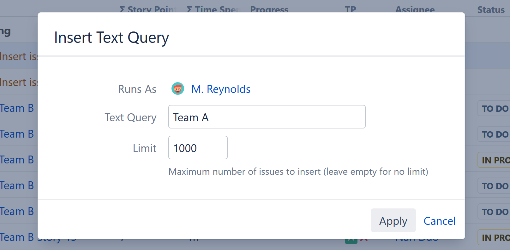Open the bottom Team B Story issue
This screenshot has height=250, width=510.
17,237
